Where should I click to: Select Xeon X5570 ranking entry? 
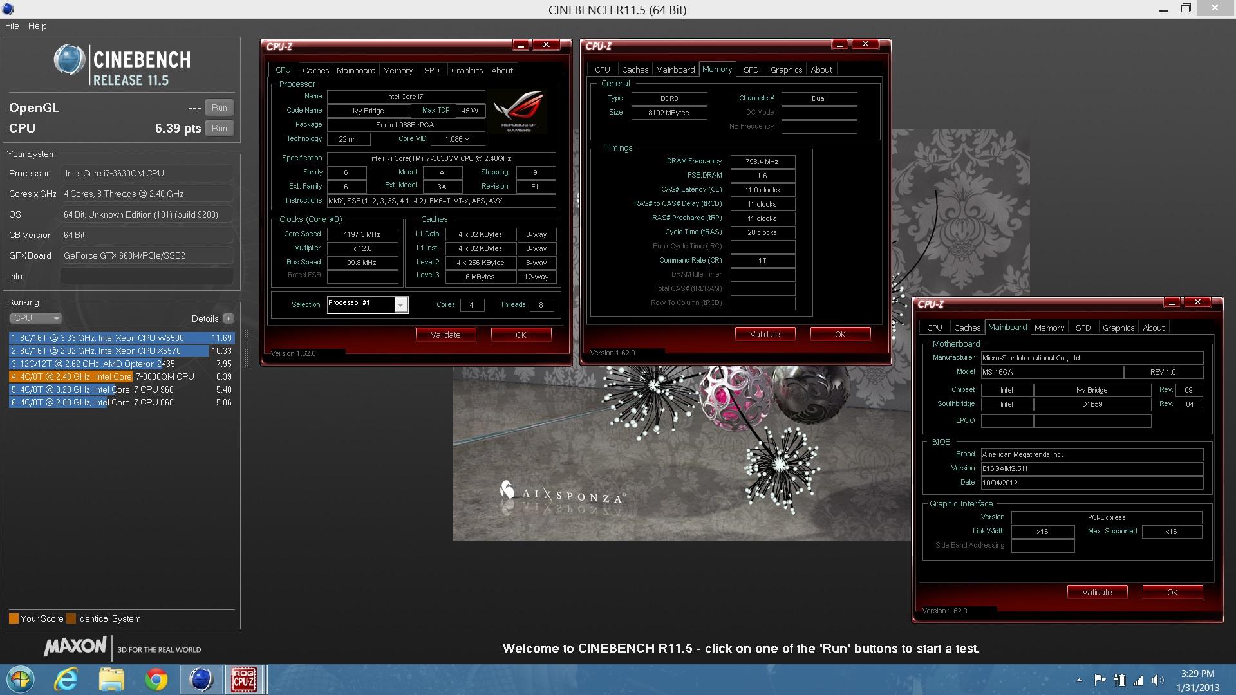(x=122, y=351)
